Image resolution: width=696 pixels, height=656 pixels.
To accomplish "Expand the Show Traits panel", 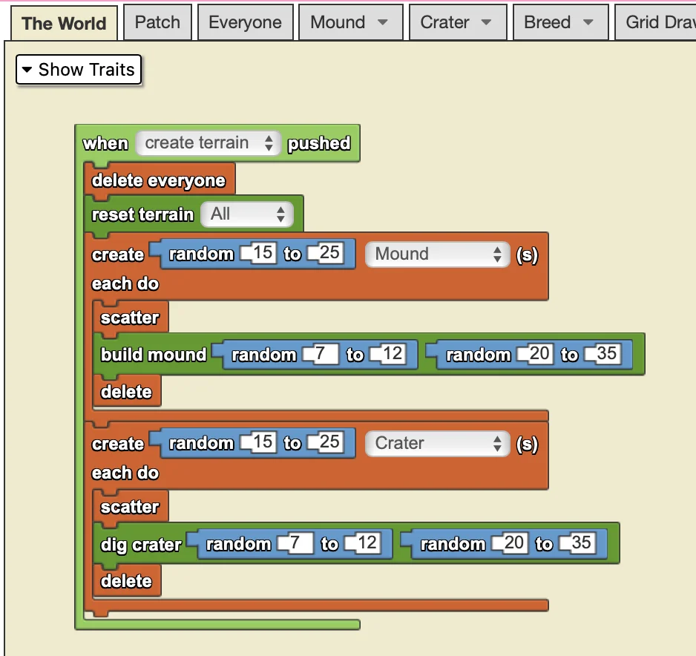I will (x=79, y=70).
